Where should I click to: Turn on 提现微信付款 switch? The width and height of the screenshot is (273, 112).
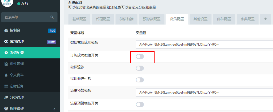(140, 80)
